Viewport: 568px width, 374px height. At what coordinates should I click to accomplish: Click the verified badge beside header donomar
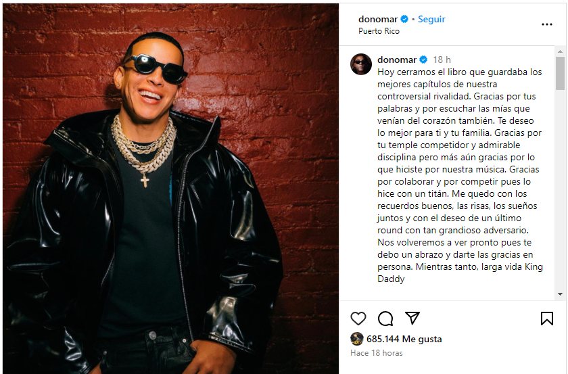click(x=404, y=19)
